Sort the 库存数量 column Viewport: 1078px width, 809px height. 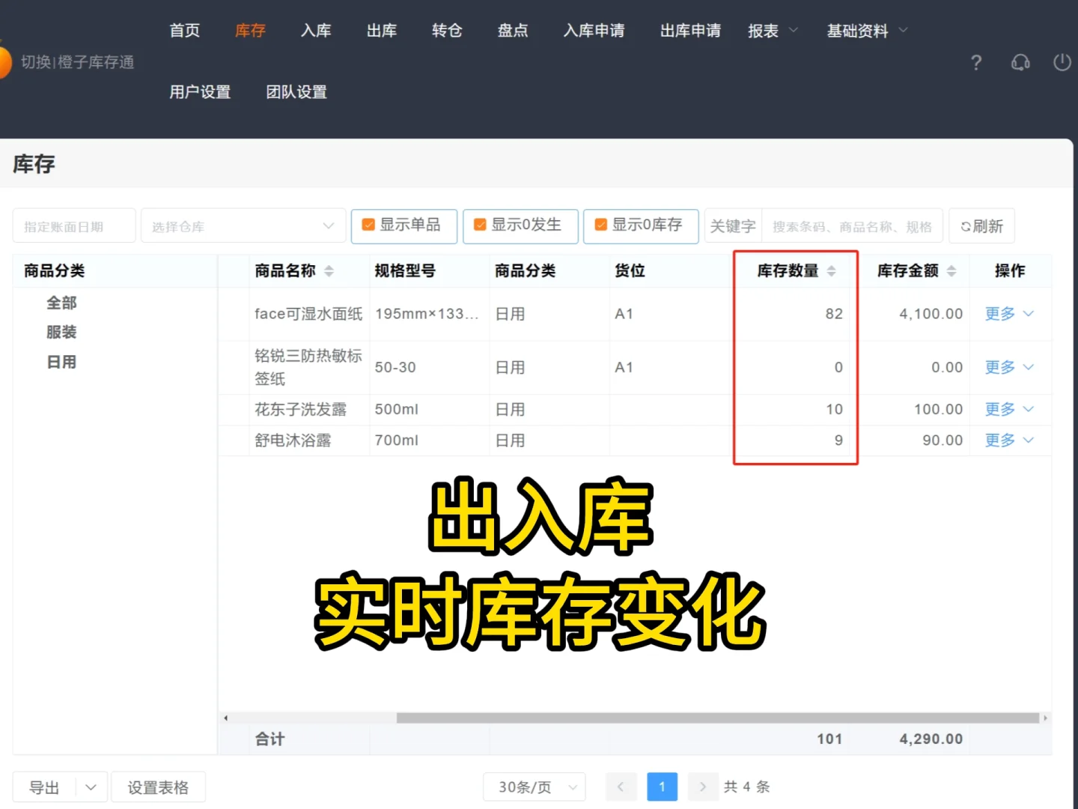coord(831,271)
